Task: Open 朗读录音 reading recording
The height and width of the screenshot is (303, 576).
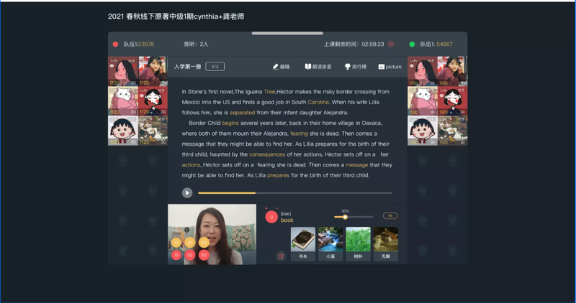Action: [x=318, y=67]
